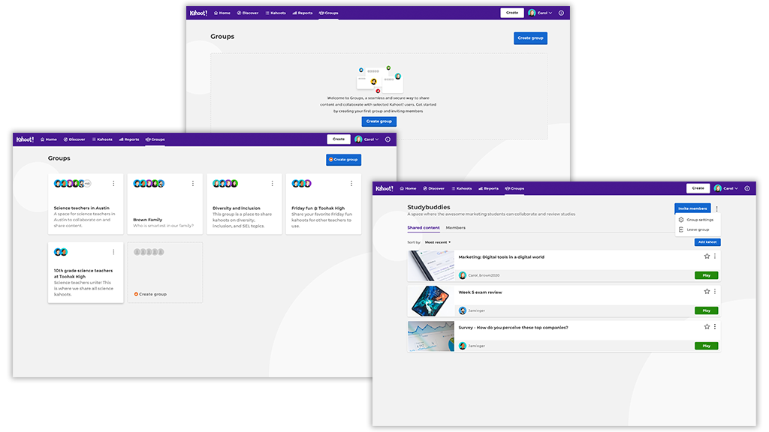
Task: Click the Kahoot! logo in the Groups list window
Action: click(x=25, y=139)
